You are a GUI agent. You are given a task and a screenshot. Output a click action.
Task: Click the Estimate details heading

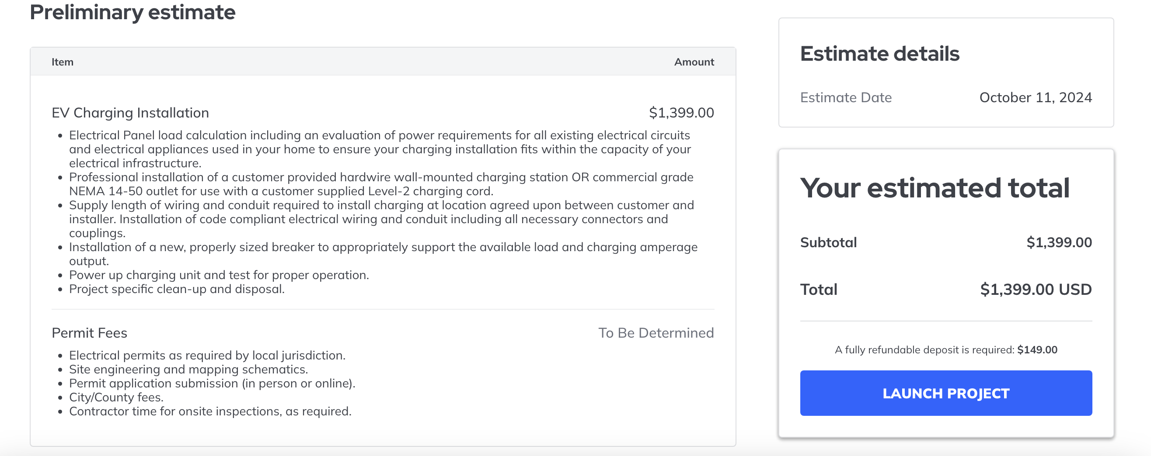click(879, 54)
